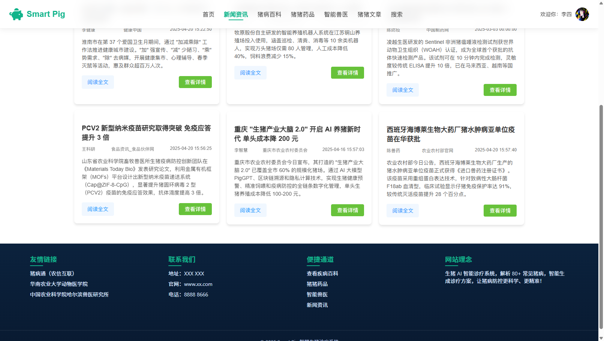Click footer shortcut 智能兽医
Image resolution: width=604 pixels, height=341 pixels.
tap(317, 295)
